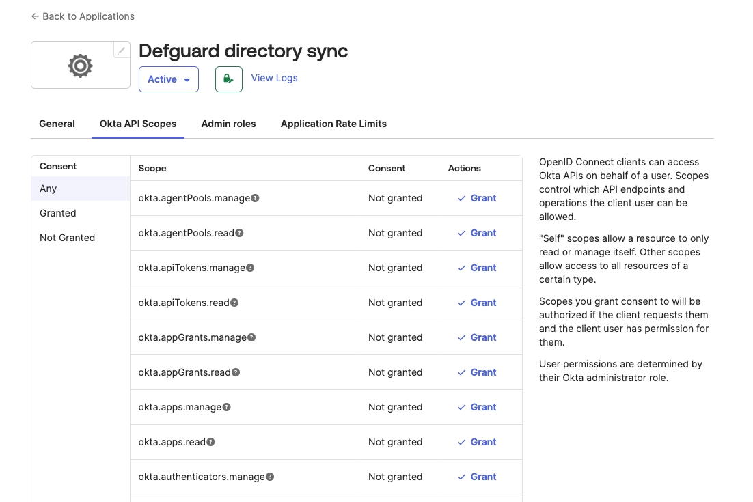Click help icon beside okta.apiTokens.read
The width and height of the screenshot is (753, 502).
click(x=234, y=303)
